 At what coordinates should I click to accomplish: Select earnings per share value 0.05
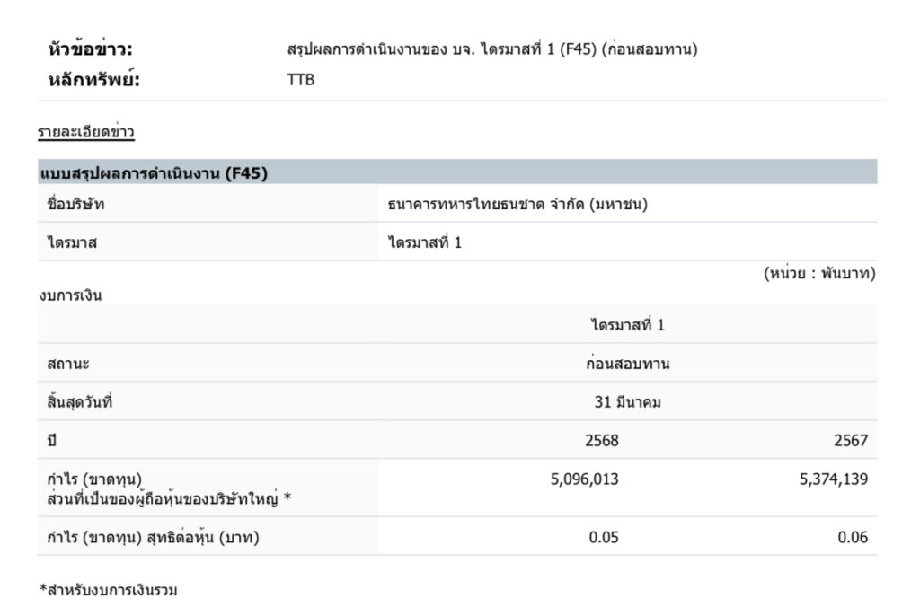click(604, 537)
